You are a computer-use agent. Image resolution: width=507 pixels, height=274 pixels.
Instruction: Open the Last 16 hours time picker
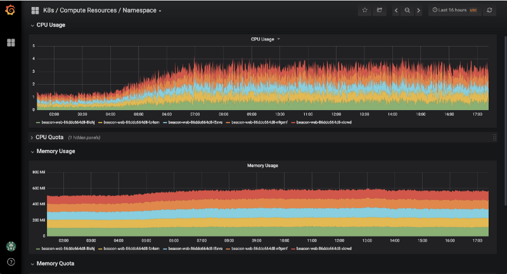pos(455,10)
